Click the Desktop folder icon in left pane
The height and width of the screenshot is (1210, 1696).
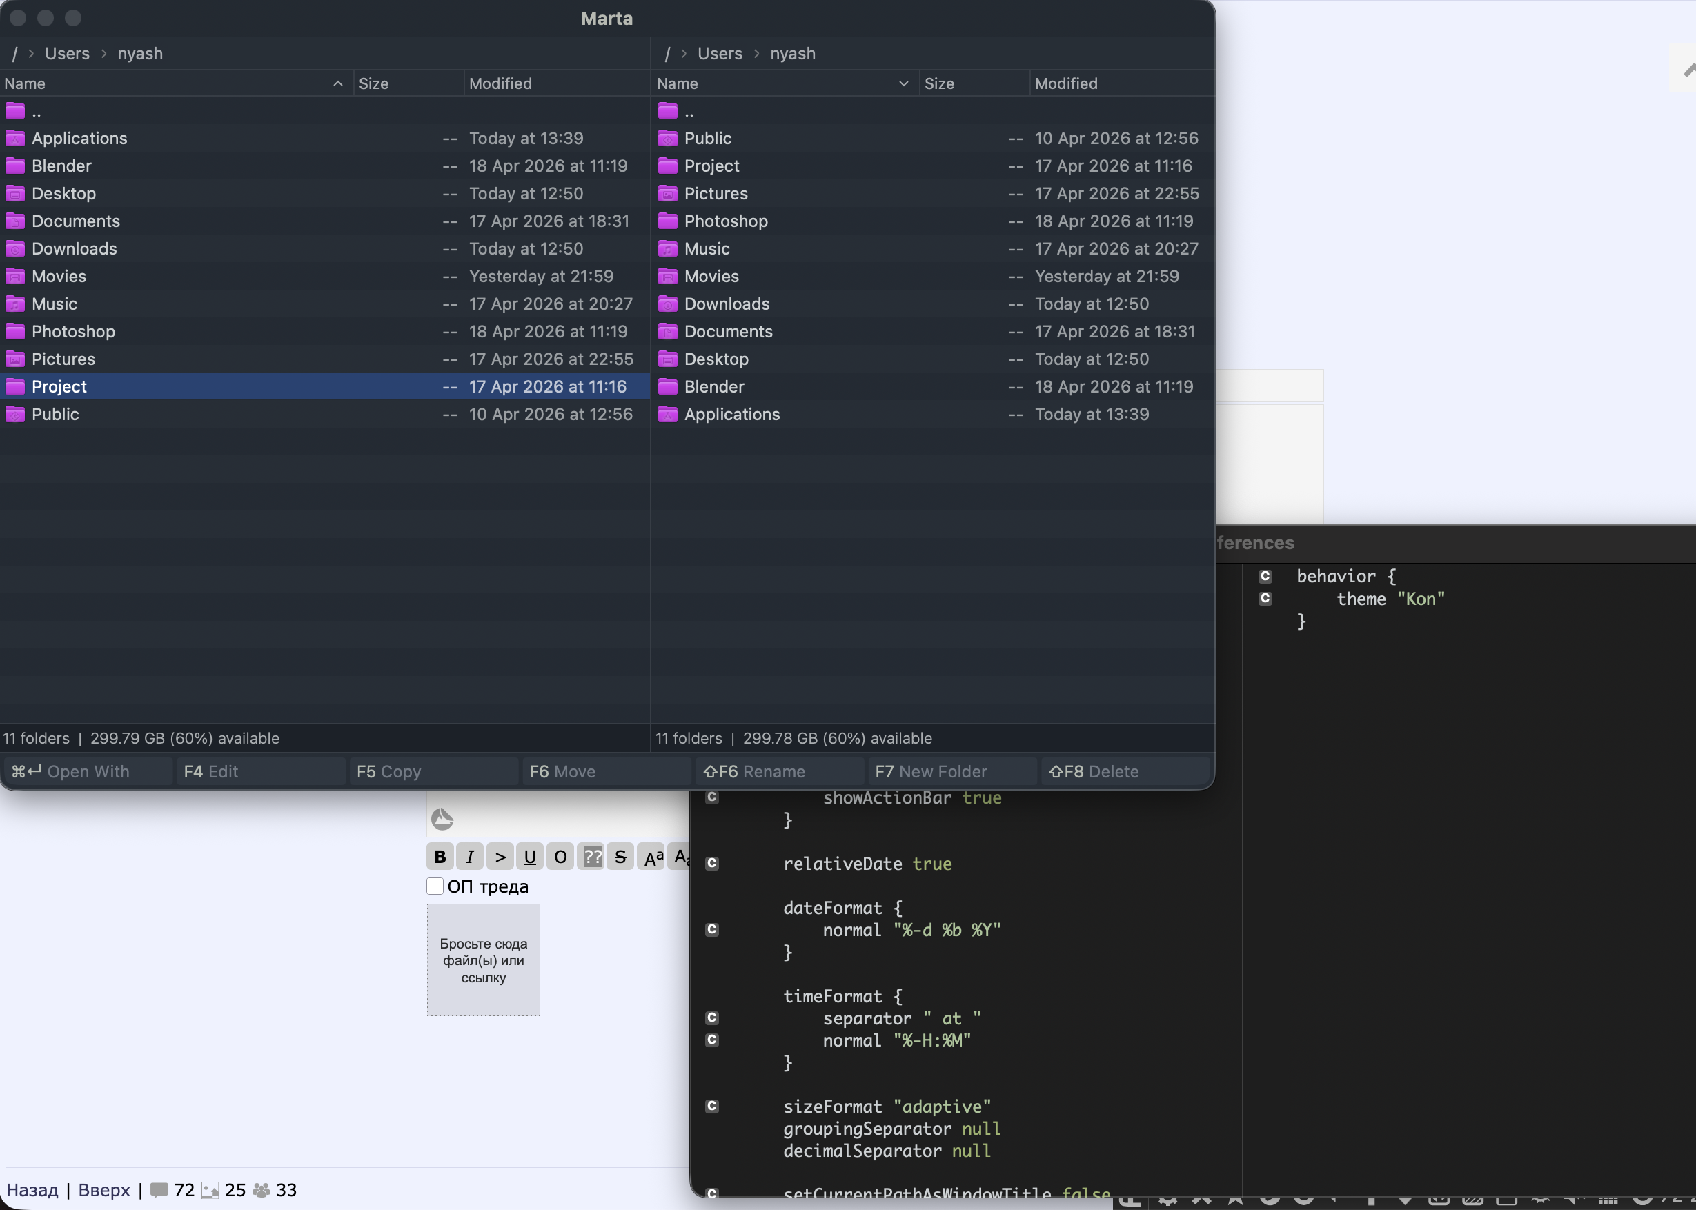[x=15, y=194]
